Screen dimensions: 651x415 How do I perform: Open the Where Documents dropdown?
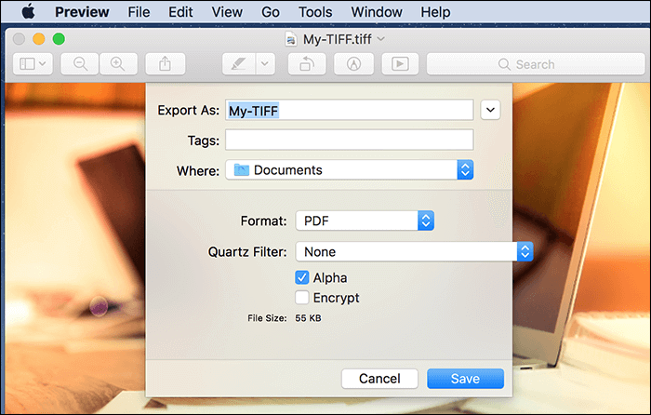click(x=349, y=170)
